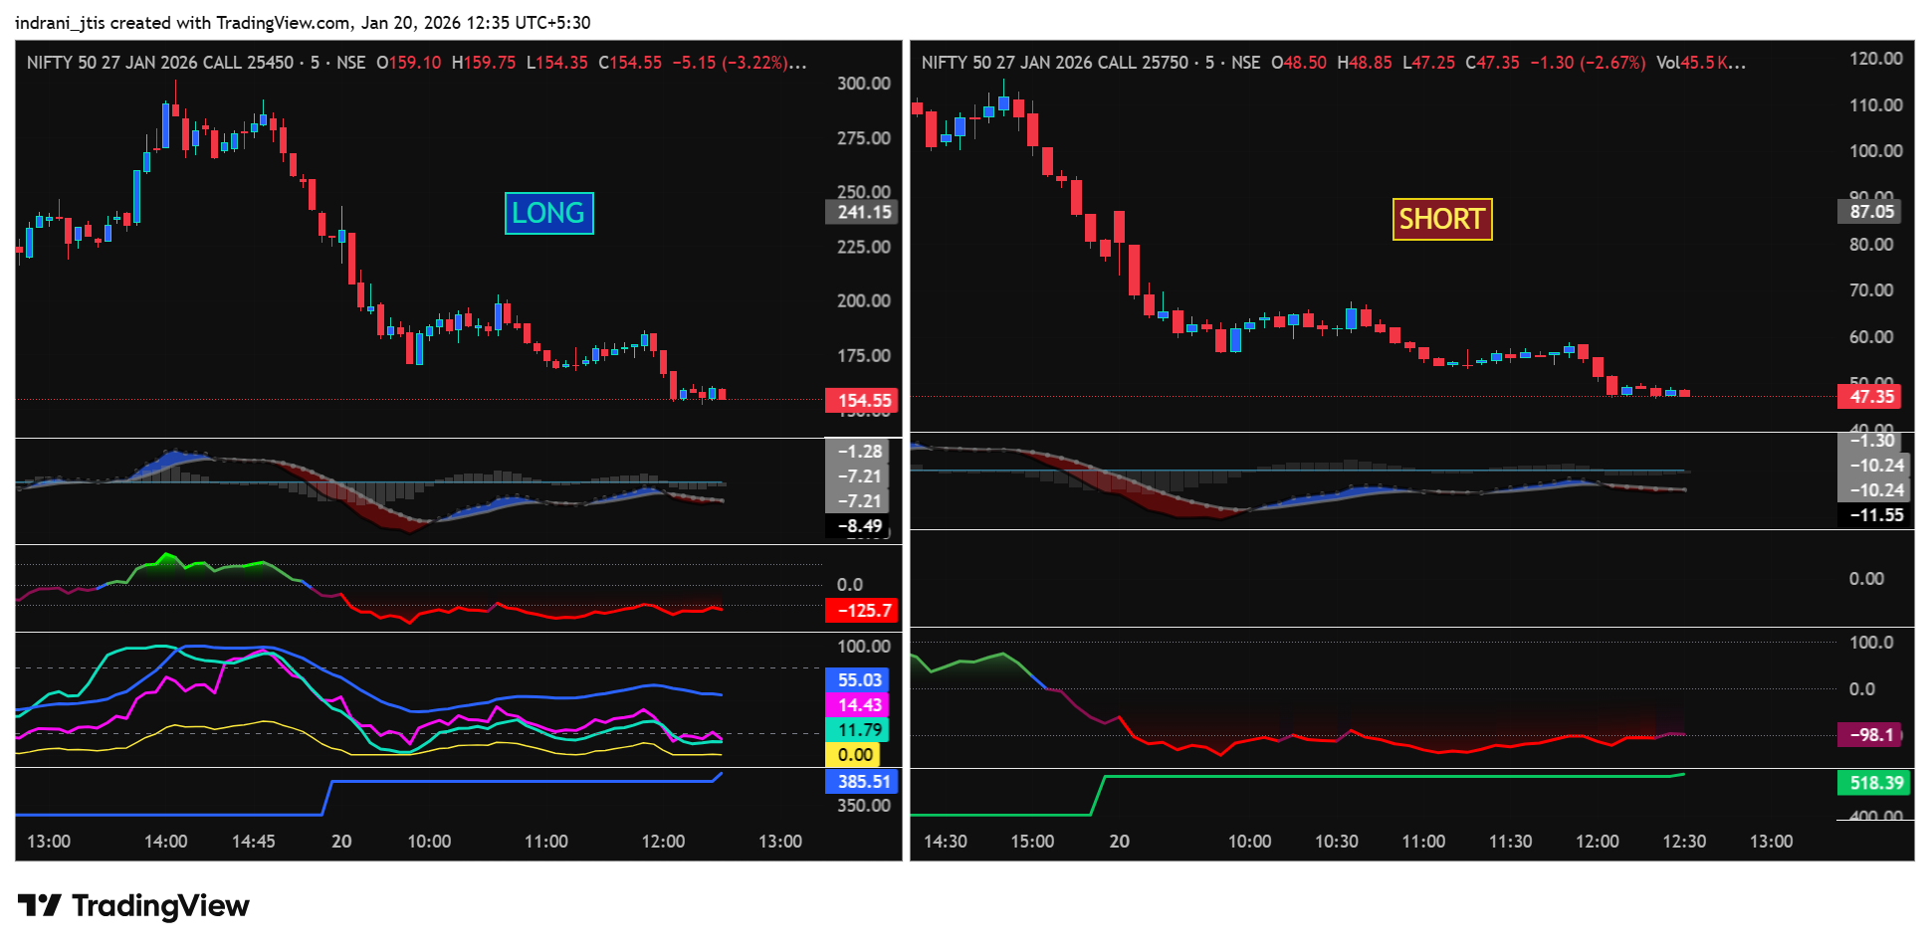Click the red 47.35 last price tag
This screenshot has height=949, width=1930.
click(x=1869, y=396)
